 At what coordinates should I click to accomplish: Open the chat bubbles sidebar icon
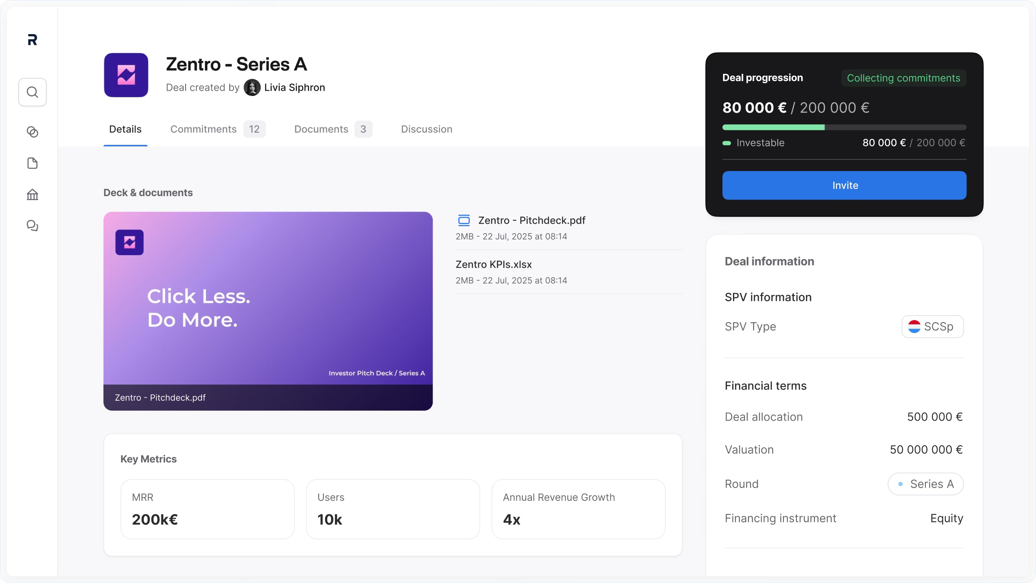click(32, 226)
